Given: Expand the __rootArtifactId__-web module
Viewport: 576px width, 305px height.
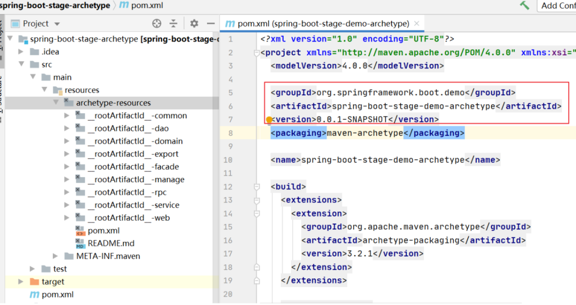Looking at the screenshot, I should [x=67, y=218].
